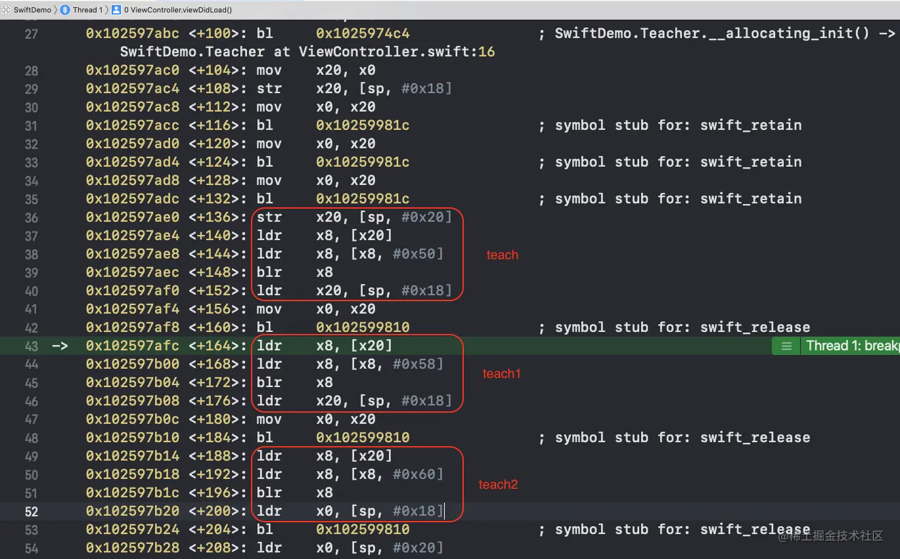Click operand '[x8, #0x60]' on line 50
The image size is (900, 559).
pos(397,474)
